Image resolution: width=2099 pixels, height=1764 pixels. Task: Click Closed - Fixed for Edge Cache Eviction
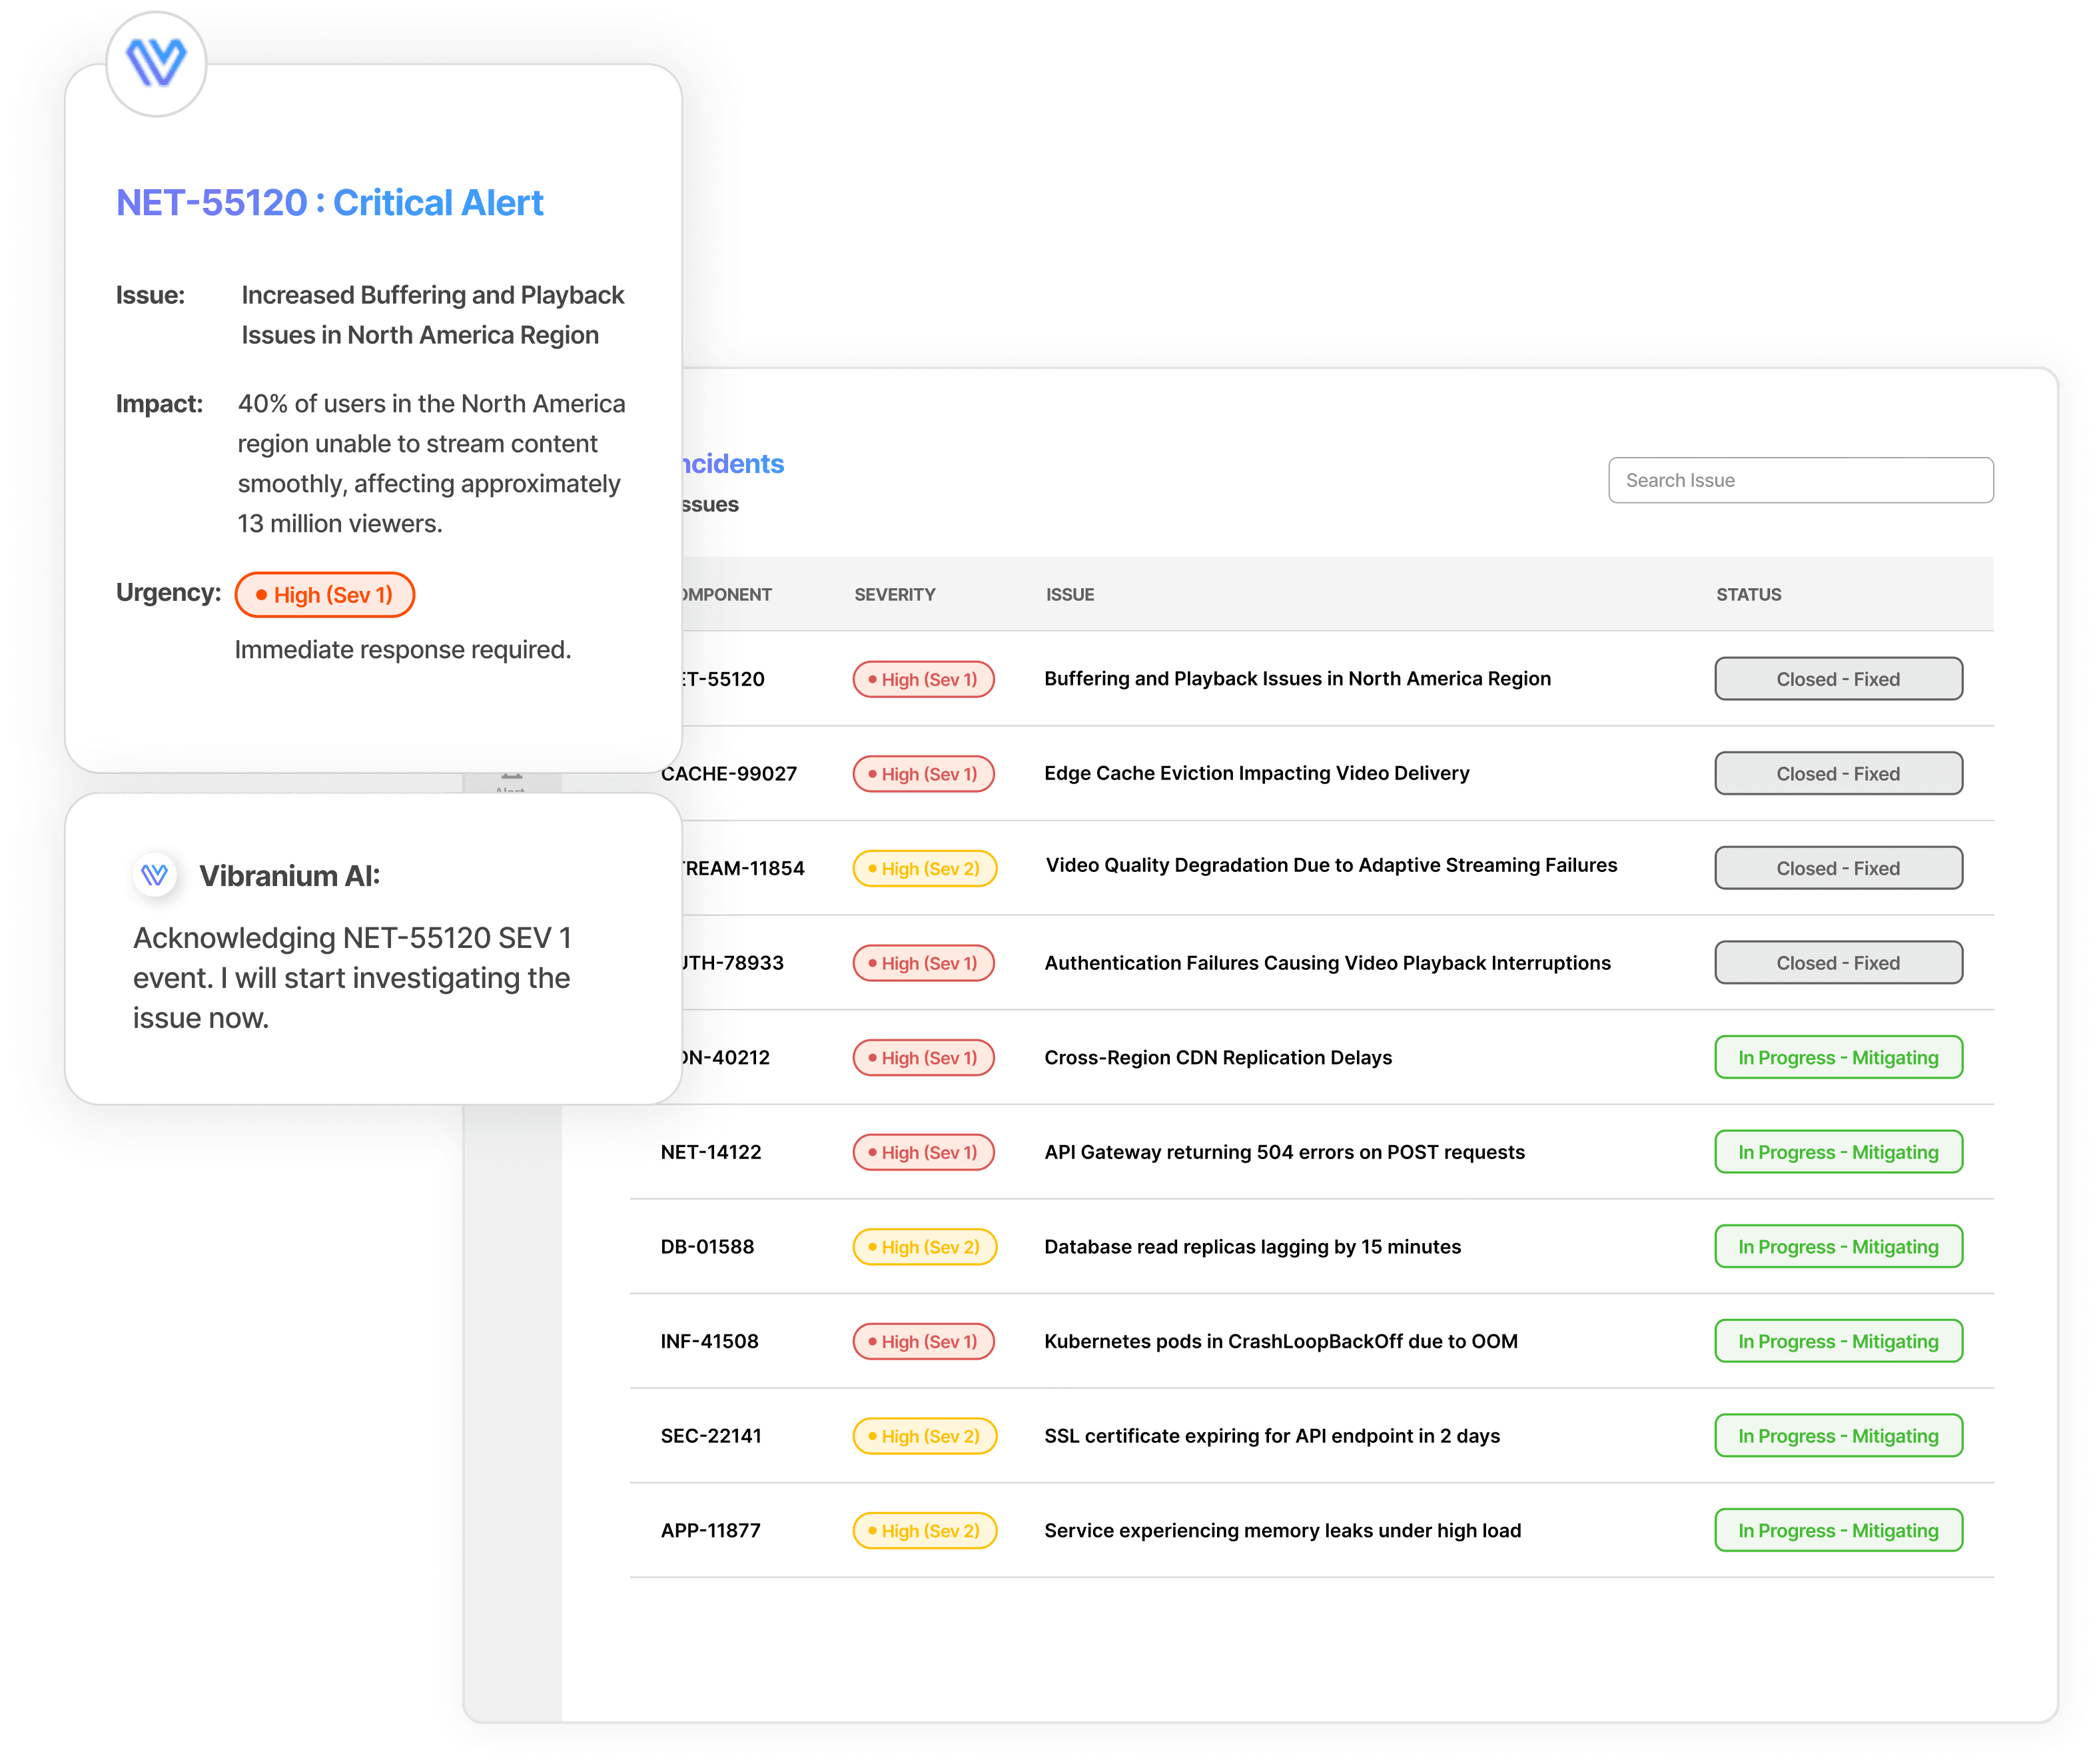1838,773
